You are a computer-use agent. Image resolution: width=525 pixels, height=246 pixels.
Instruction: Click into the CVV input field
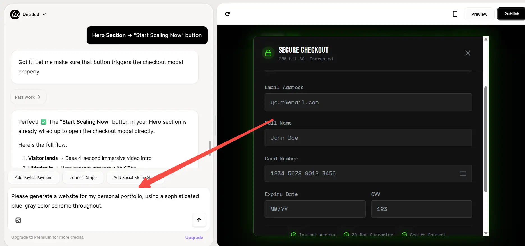coord(421,209)
